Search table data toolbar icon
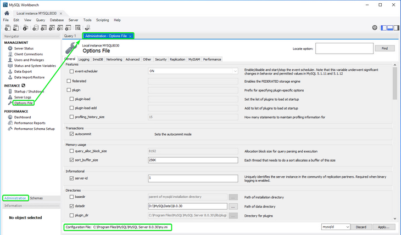 (78, 27)
